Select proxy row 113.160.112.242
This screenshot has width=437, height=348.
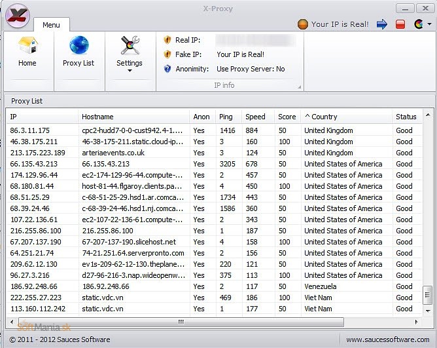pyautogui.click(x=214, y=309)
